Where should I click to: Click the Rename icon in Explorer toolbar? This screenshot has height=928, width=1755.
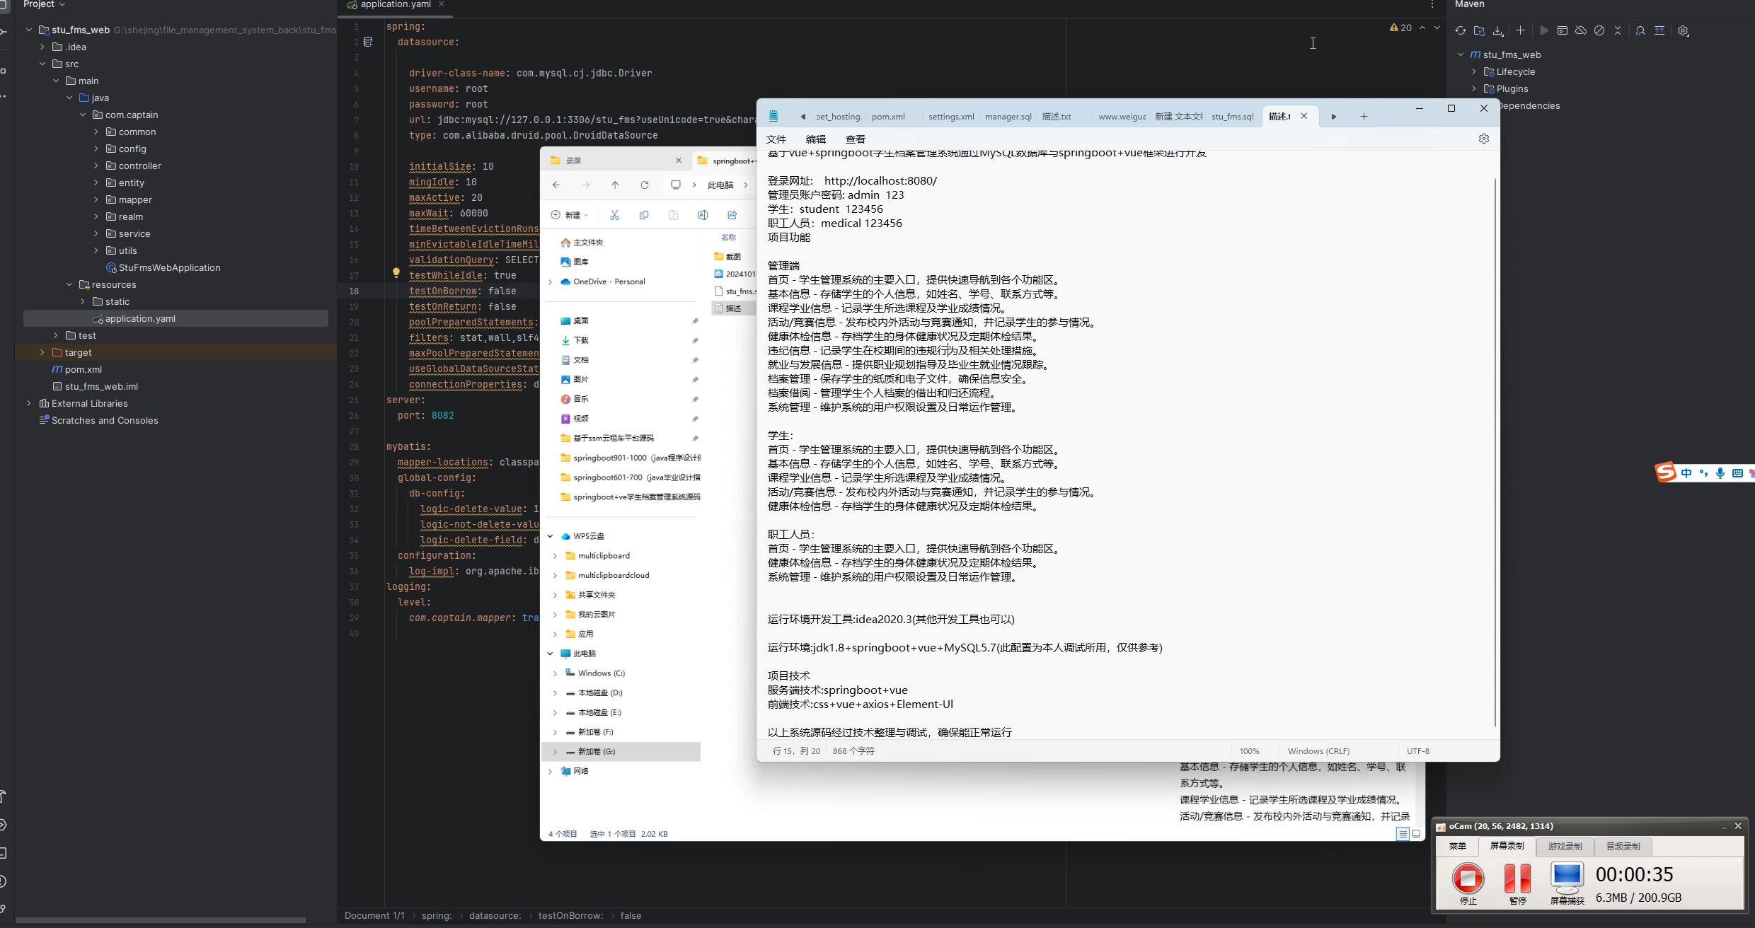click(703, 215)
